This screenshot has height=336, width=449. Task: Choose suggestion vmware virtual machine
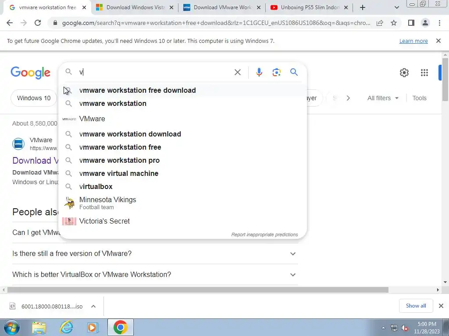(x=183, y=173)
